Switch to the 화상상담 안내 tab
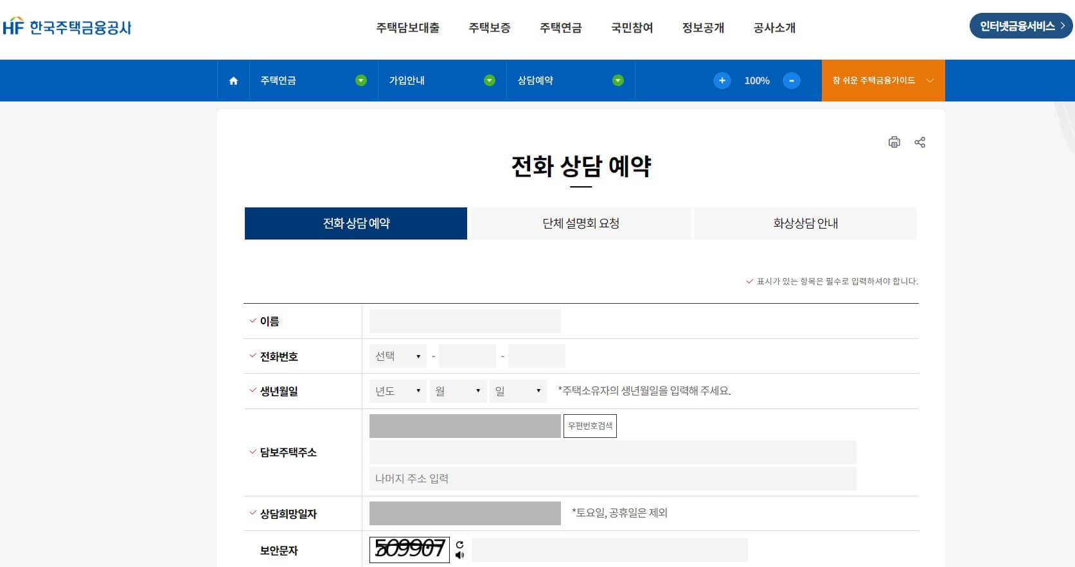The image size is (1075, 567). click(806, 223)
